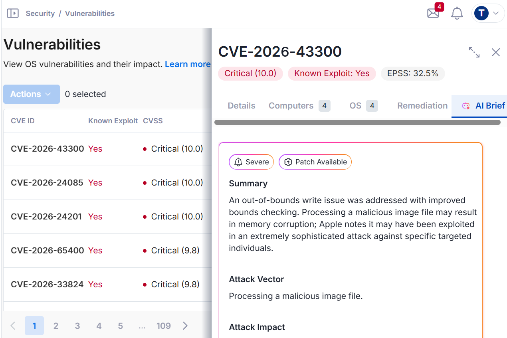This screenshot has height=338, width=507.
Task: Open the CVE-2026-24085 row
Action: [x=107, y=183]
